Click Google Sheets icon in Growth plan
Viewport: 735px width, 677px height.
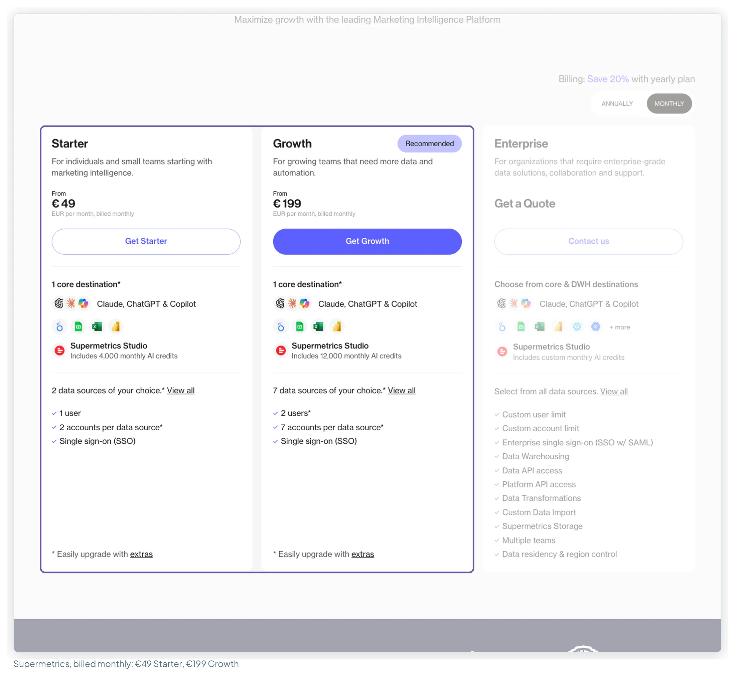point(299,326)
